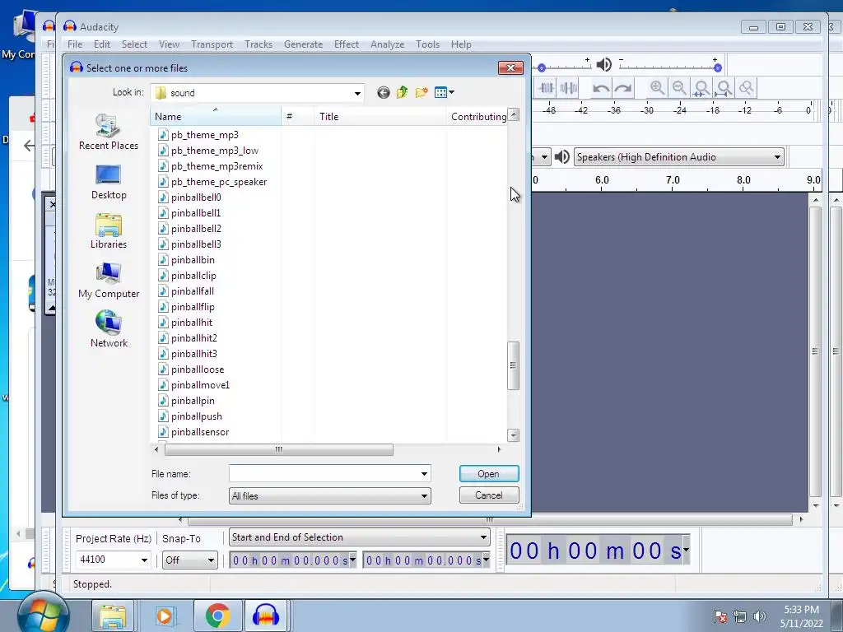
Task: Expand the Look in folder dropdown
Action: pyautogui.click(x=357, y=93)
